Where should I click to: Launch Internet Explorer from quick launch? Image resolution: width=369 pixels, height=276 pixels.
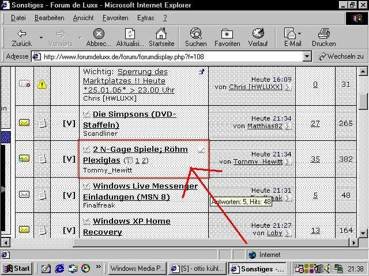click(59, 269)
